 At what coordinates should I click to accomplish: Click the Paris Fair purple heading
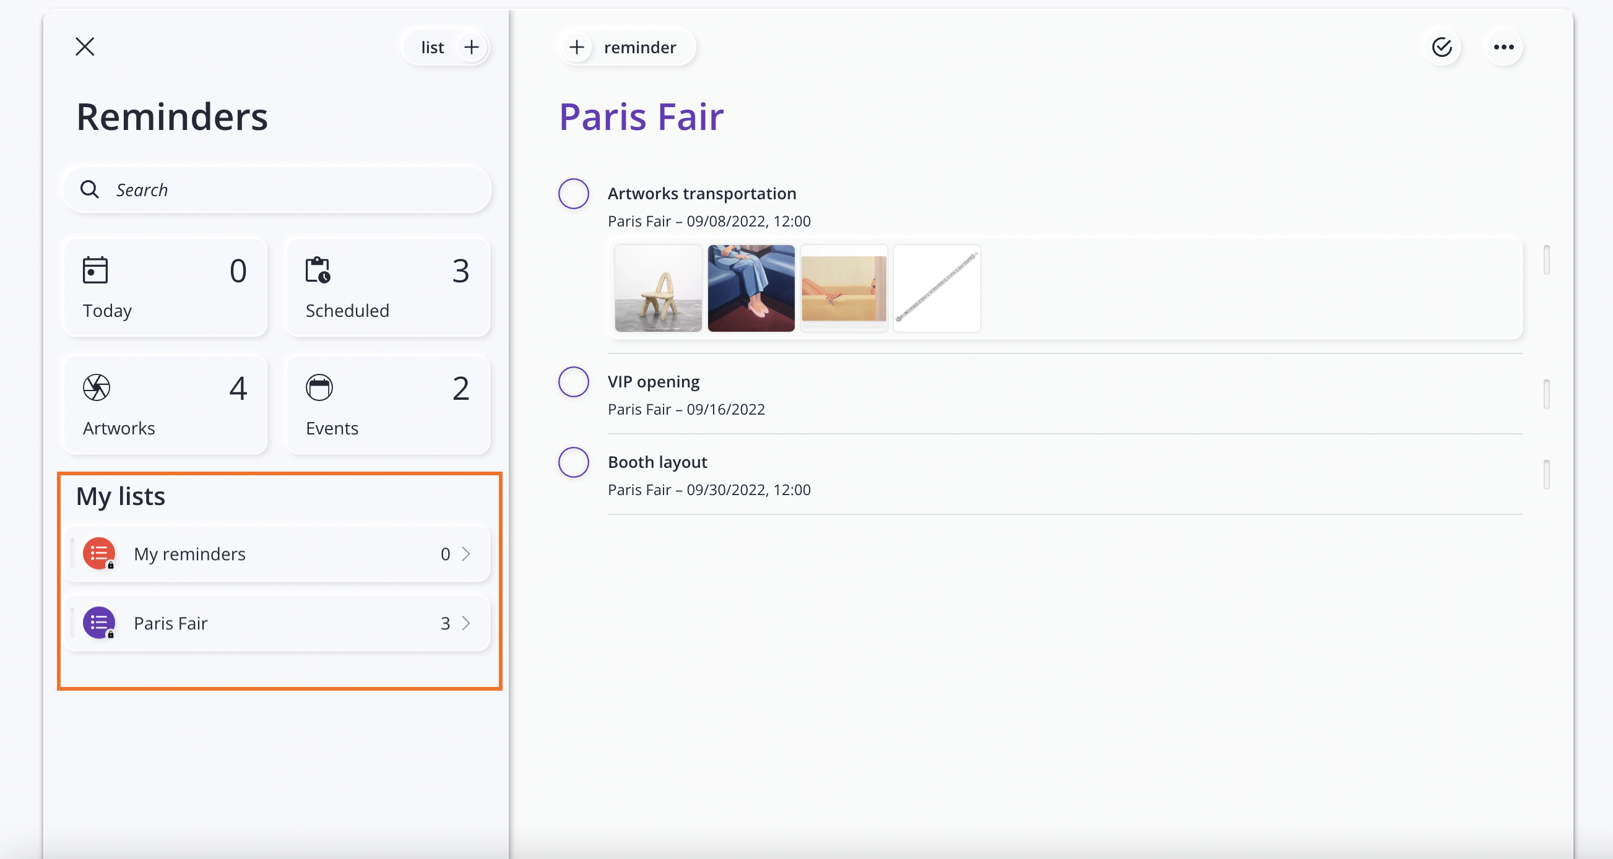(641, 116)
